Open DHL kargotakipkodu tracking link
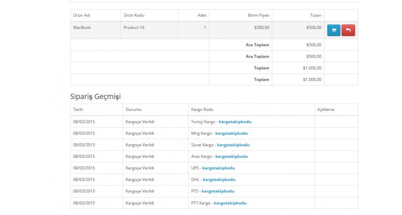 click(x=219, y=179)
